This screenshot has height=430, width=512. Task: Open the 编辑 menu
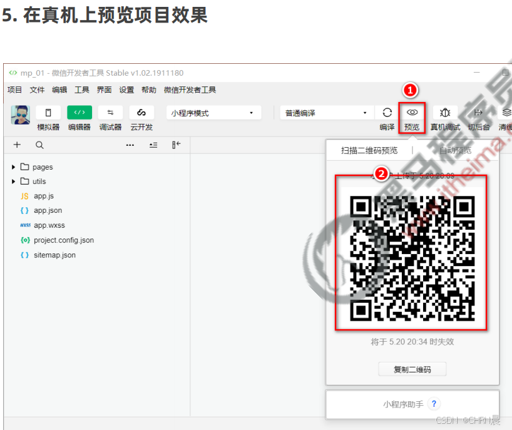click(59, 90)
